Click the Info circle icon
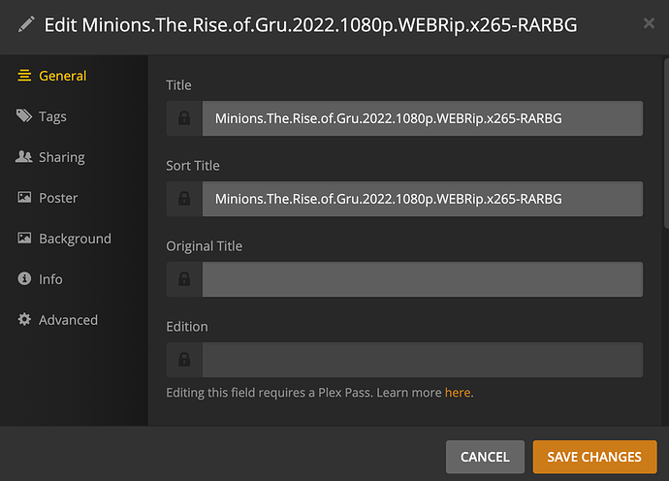669x481 pixels. 24,279
